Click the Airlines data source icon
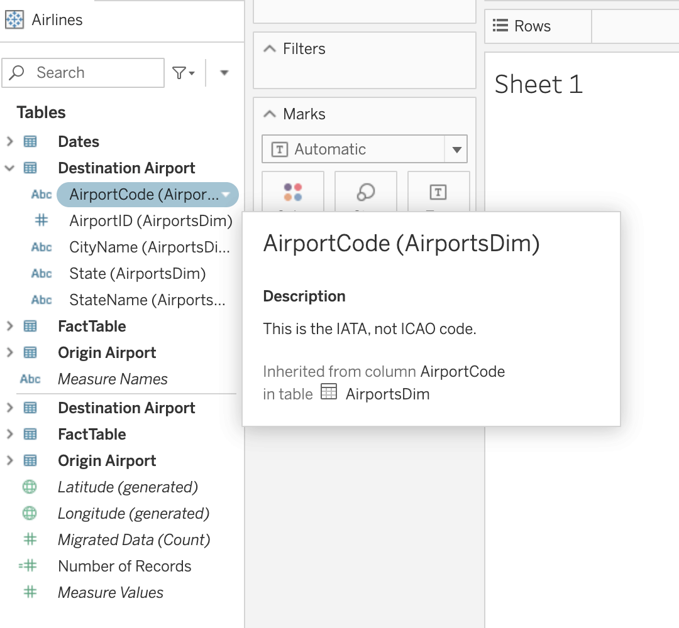 pos(14,20)
